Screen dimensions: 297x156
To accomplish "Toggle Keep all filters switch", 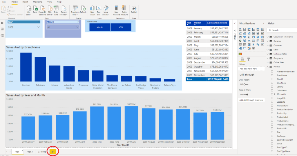I will click(x=246, y=94).
